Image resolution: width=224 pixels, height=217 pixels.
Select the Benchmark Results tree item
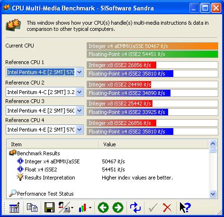point(38,153)
